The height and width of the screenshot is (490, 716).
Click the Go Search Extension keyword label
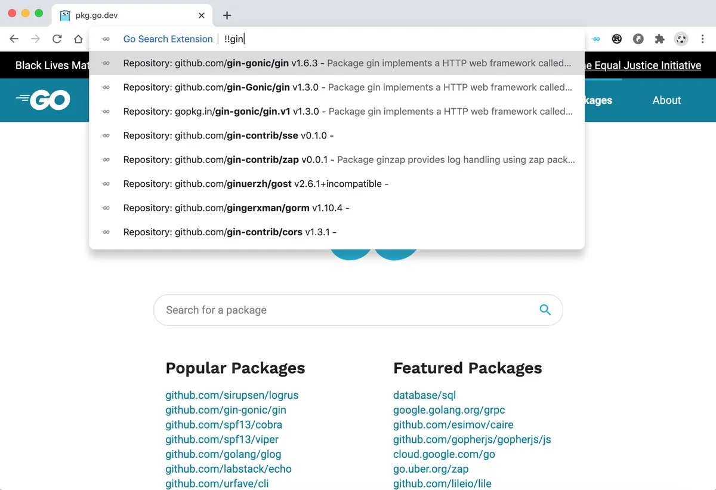(168, 39)
